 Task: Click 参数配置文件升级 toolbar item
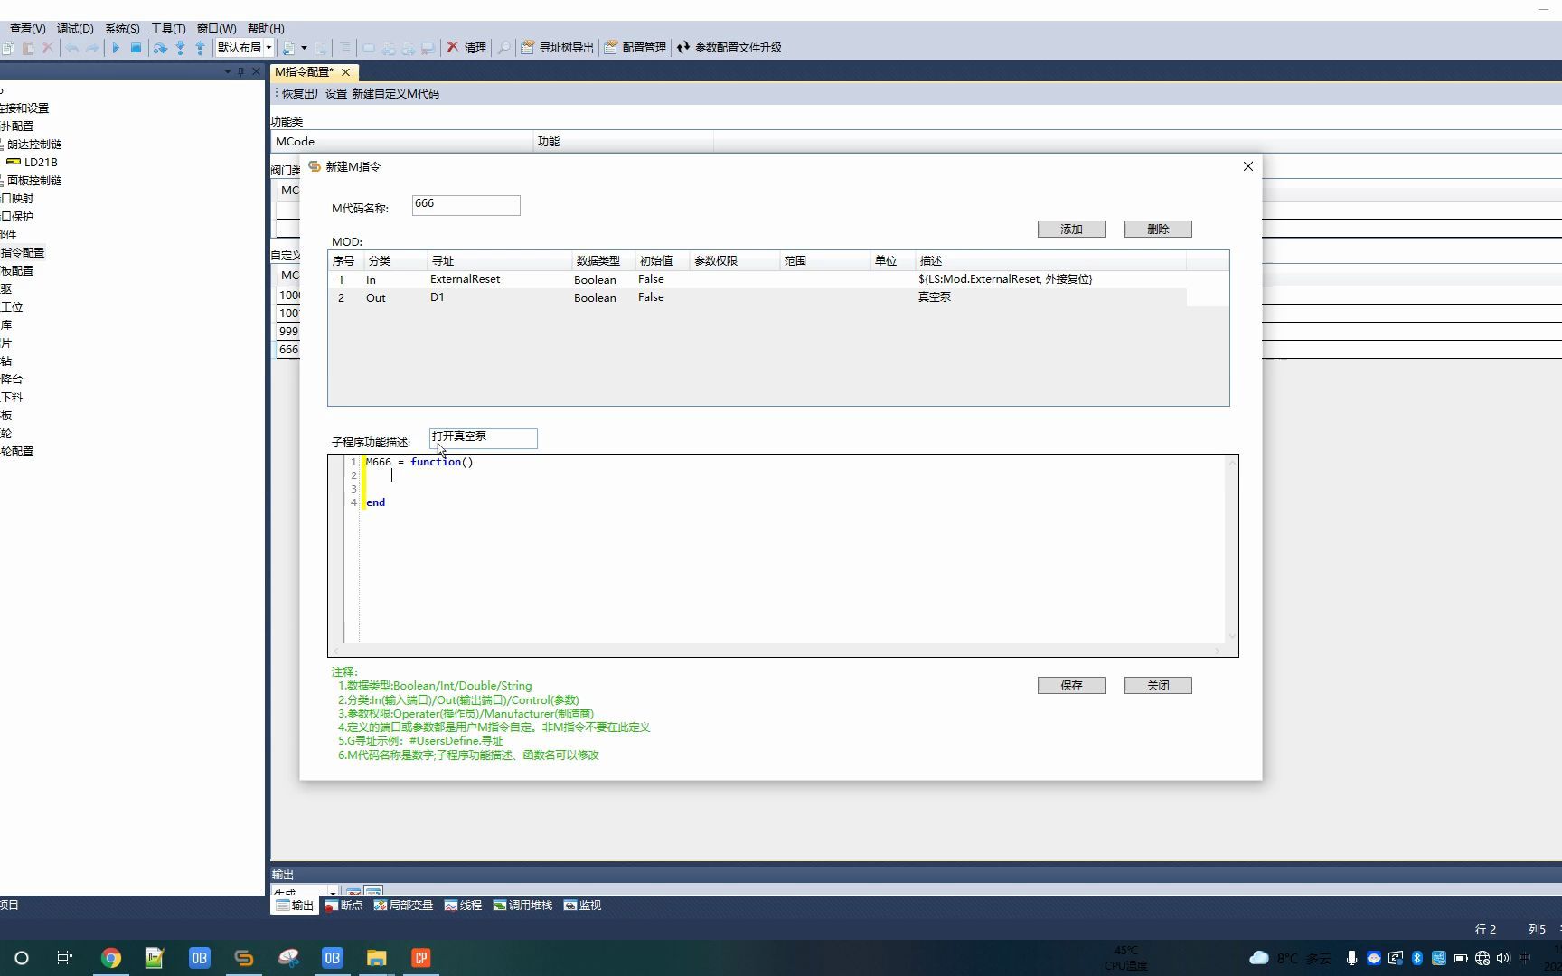pyautogui.click(x=729, y=47)
